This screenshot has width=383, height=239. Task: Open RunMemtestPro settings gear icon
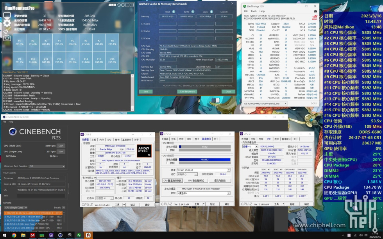(x=7, y=23)
